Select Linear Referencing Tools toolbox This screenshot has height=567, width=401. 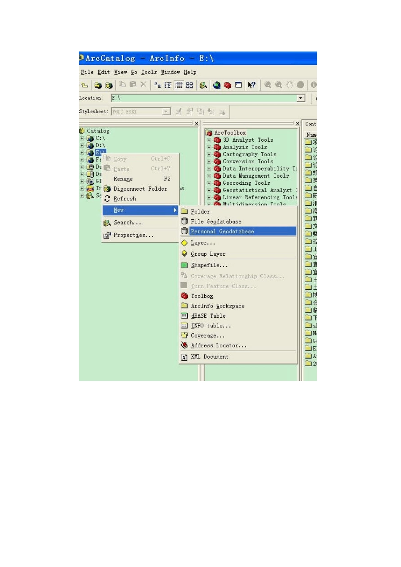click(x=260, y=197)
